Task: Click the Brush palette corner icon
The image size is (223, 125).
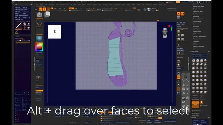Action: (209, 117)
